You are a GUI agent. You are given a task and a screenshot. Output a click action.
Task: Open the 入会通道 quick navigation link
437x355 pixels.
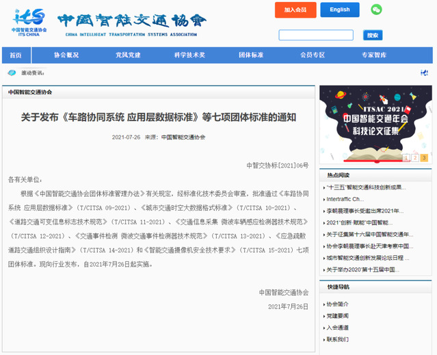[337, 328]
